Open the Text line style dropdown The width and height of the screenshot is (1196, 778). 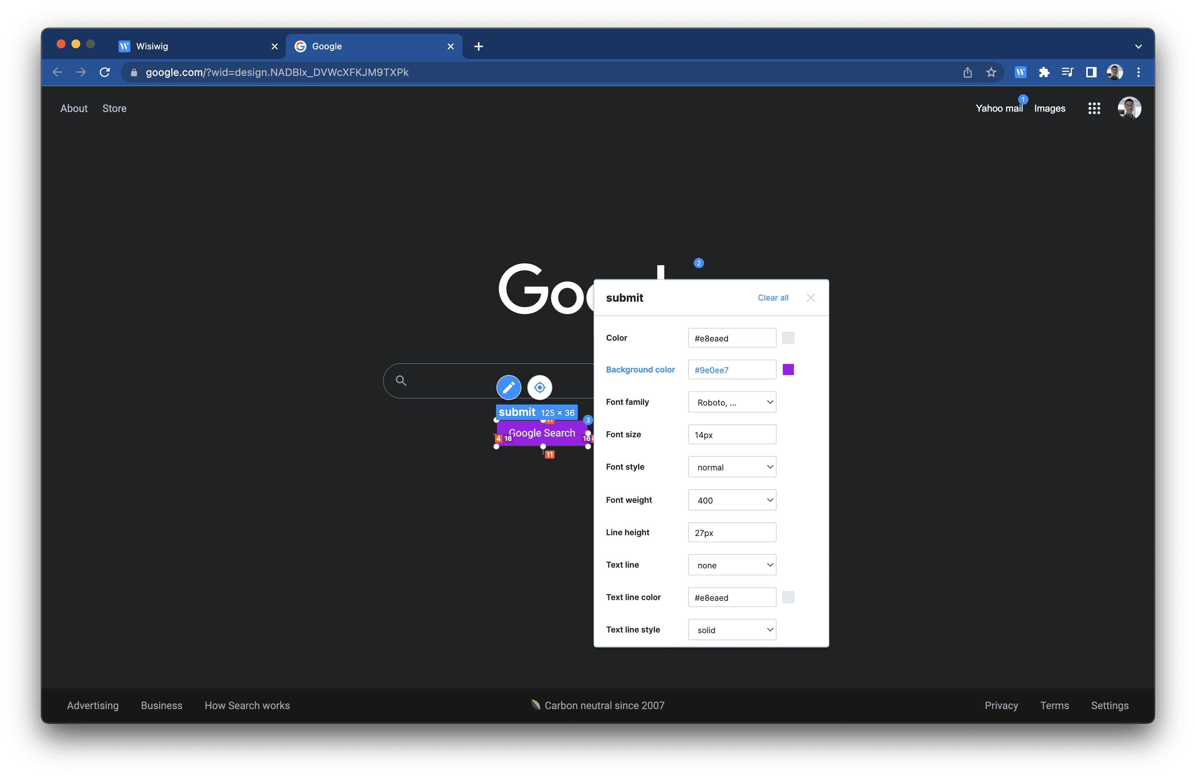coord(732,630)
